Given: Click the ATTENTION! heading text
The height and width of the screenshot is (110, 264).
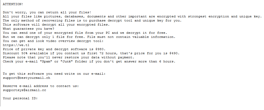Looking at the screenshot, I should coord(13,4).
